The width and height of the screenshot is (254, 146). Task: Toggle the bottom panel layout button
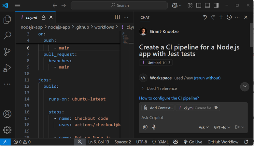click(x=207, y=6)
